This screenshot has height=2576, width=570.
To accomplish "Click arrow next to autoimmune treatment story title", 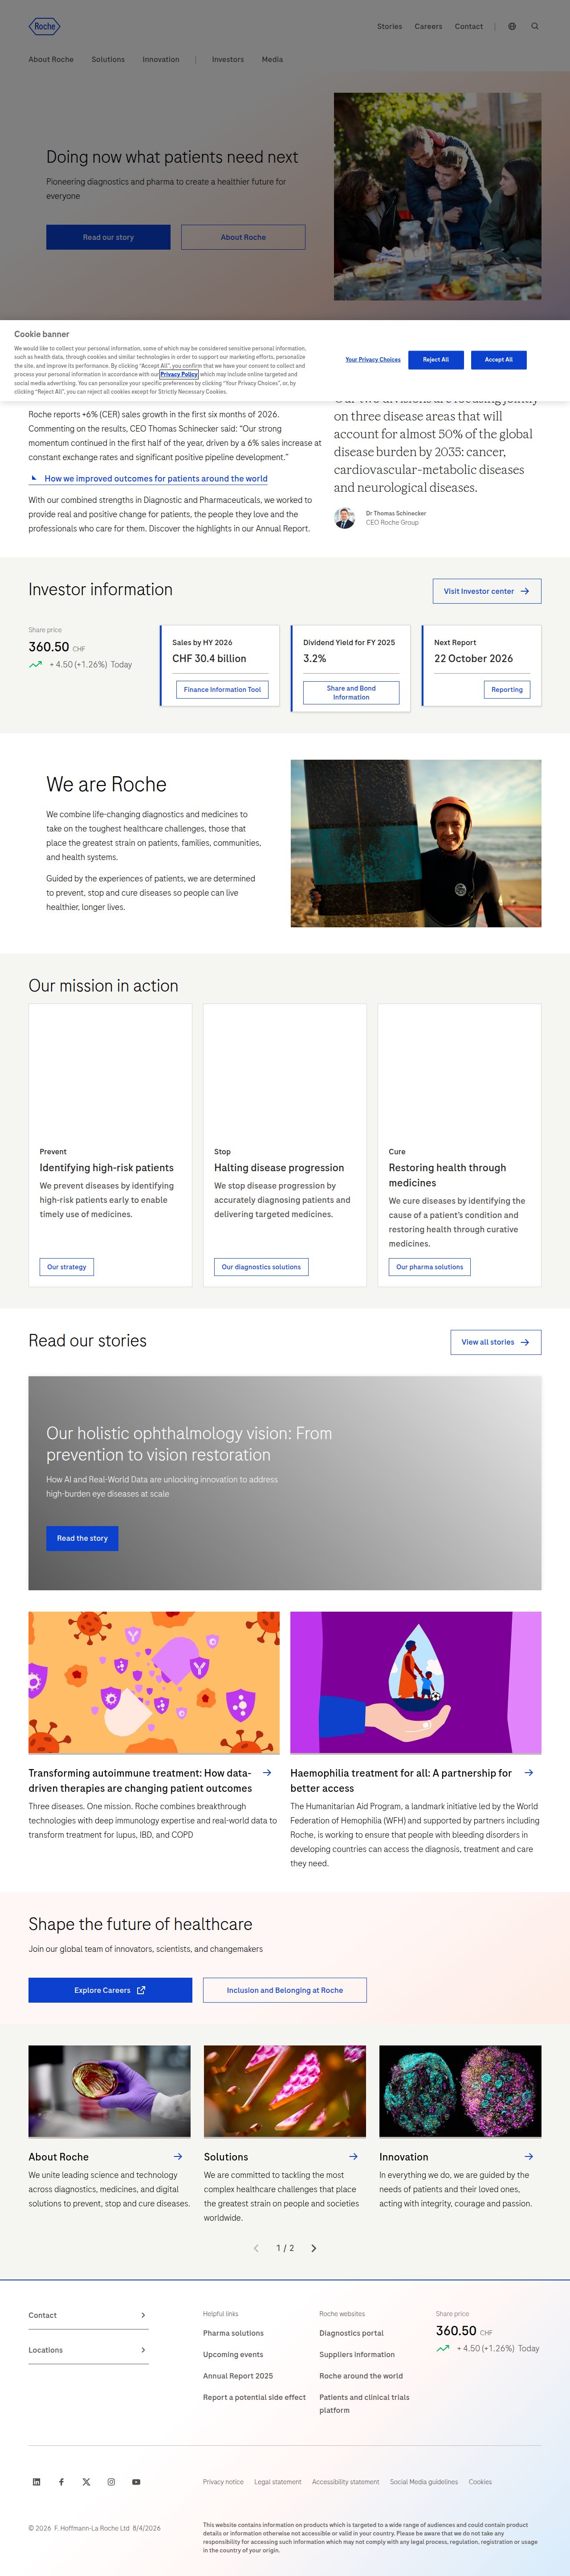I will click(x=267, y=1773).
